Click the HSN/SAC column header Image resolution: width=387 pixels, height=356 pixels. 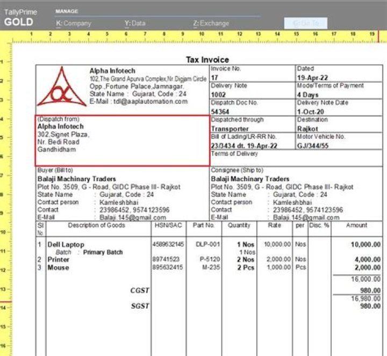pyautogui.click(x=168, y=225)
